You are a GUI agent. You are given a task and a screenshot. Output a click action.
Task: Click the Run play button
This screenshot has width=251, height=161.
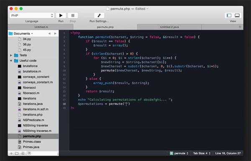(61, 15)
